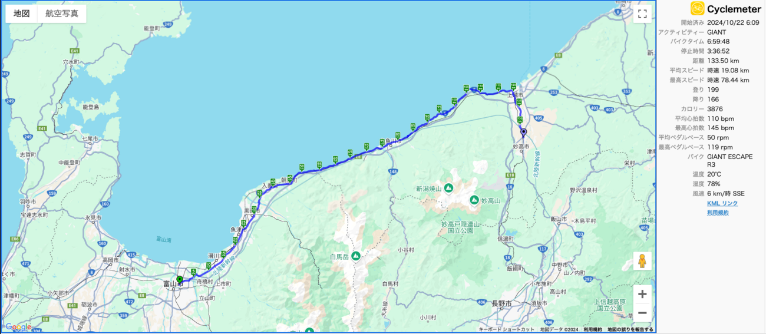Screen dimensions: 766x334
Task: Click the 145 bpm max heart rate
Action: click(721, 128)
